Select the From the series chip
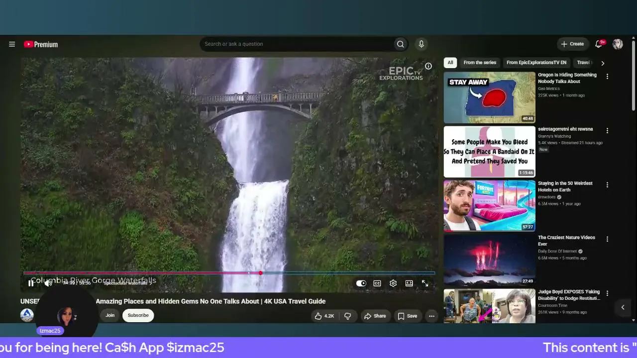Viewport: 637px width, 358px height. [x=480, y=63]
